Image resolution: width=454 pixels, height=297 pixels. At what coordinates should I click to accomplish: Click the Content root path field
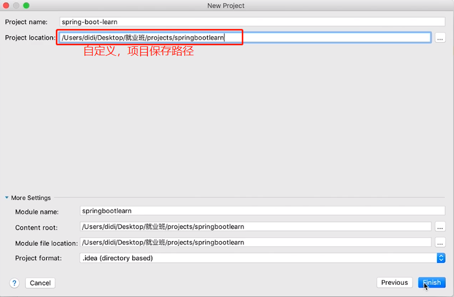(x=255, y=227)
